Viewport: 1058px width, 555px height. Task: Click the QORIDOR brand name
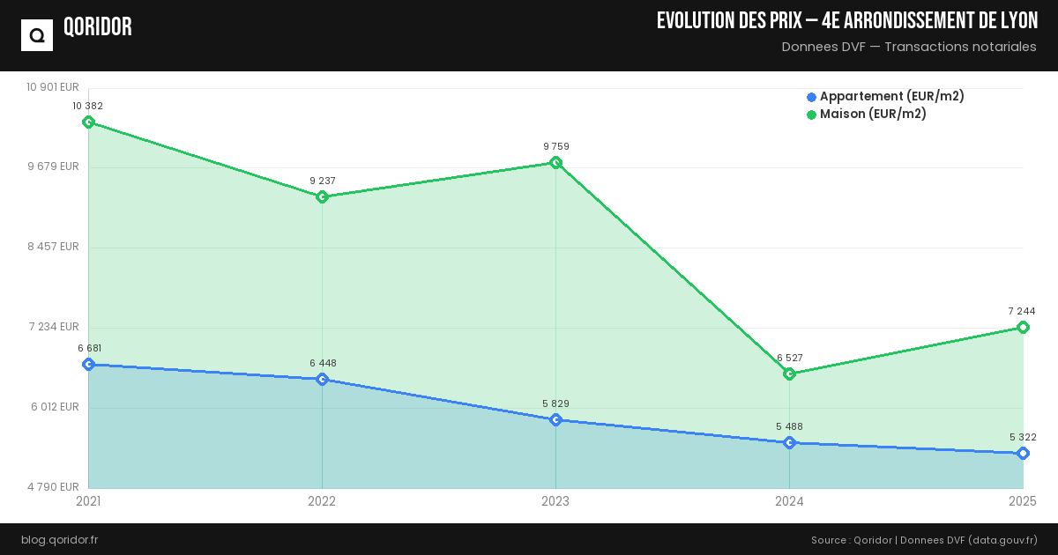98,27
